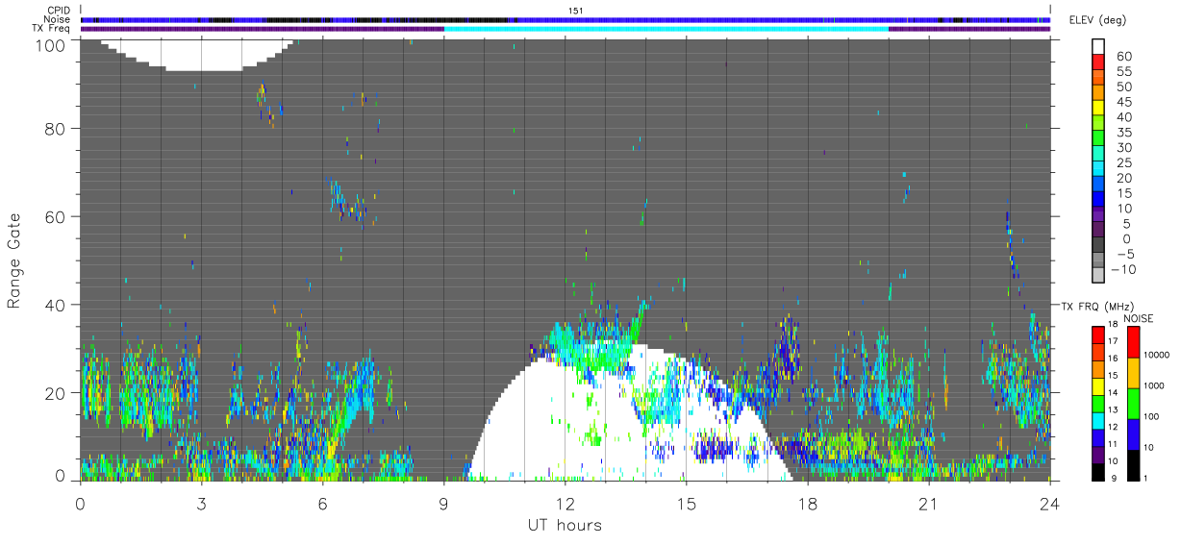Click UT hours tick label '18'
This screenshot has height=545, width=1181.
808,503
